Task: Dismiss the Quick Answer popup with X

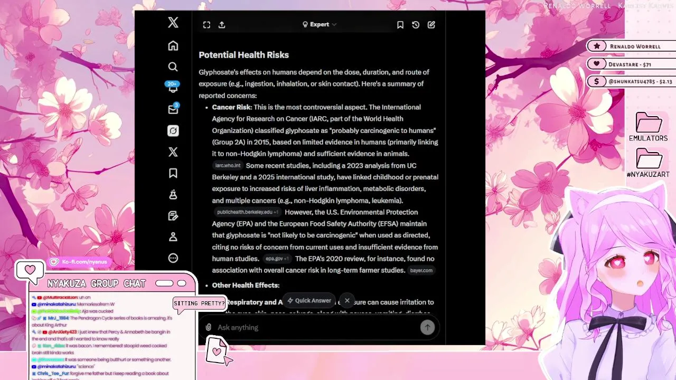Action: click(x=347, y=300)
